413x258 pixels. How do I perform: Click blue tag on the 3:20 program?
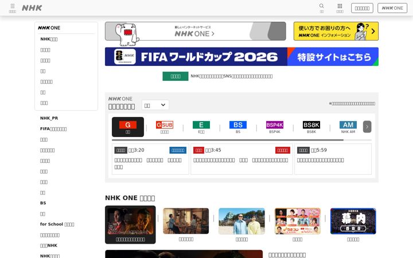(x=178, y=150)
